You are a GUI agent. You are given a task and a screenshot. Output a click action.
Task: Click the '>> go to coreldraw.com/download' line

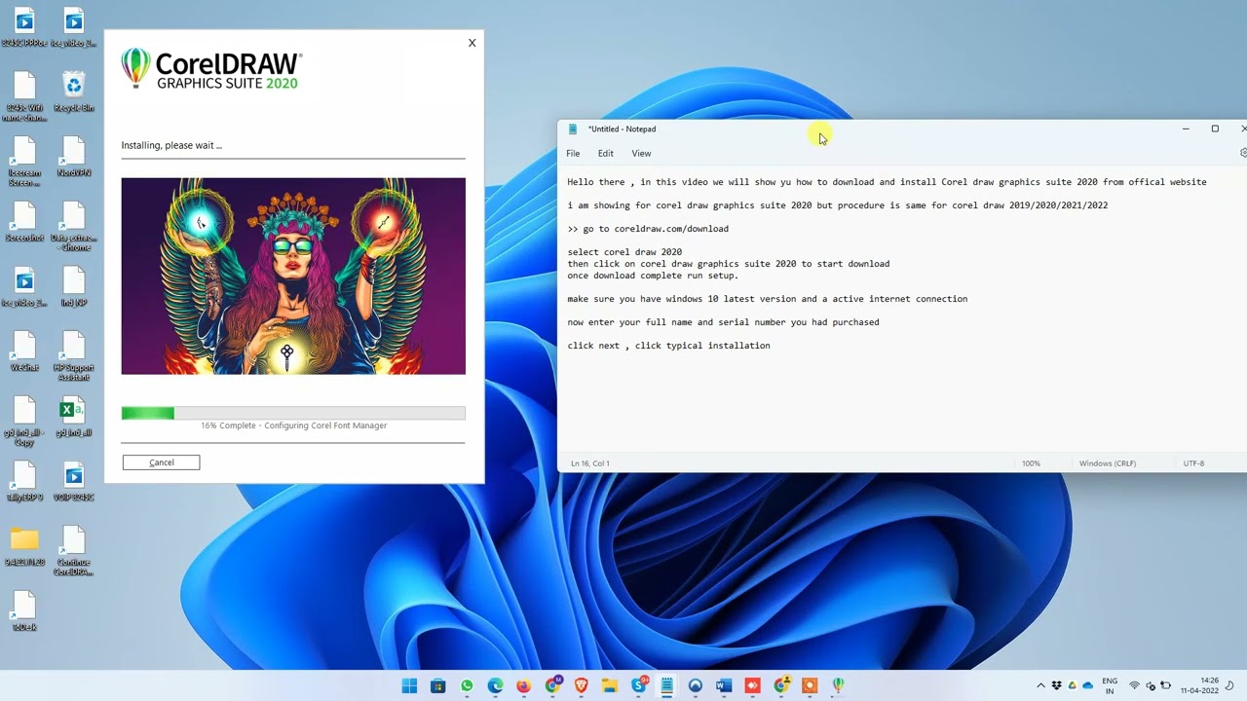point(648,229)
